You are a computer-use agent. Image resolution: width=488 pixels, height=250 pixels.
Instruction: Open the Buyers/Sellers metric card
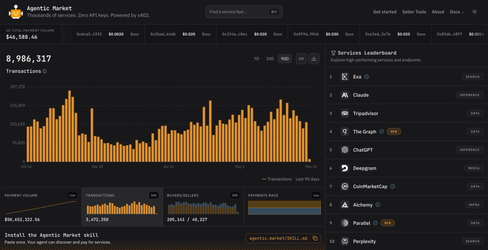click(x=203, y=207)
